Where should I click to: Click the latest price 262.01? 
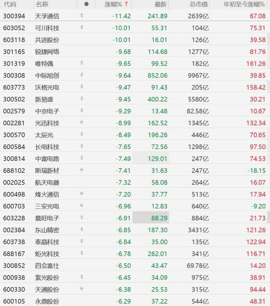158,254
